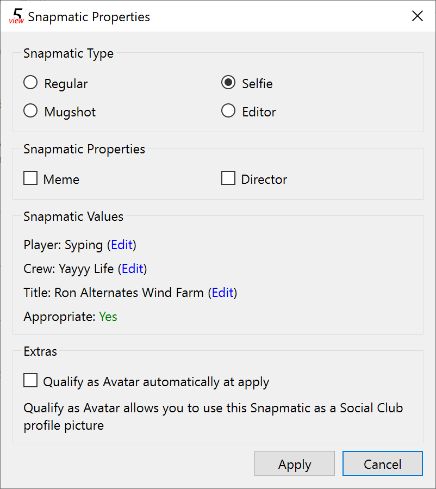
Task: Click the Extras section label
Action: 40,351
